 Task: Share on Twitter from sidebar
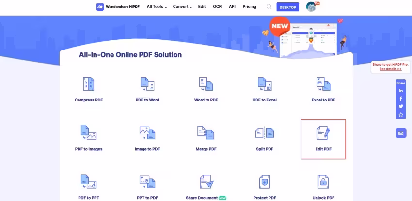click(x=401, y=106)
